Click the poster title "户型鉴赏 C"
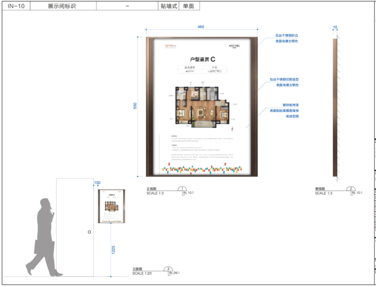Viewport: 376px width, 287px height. 202,59
